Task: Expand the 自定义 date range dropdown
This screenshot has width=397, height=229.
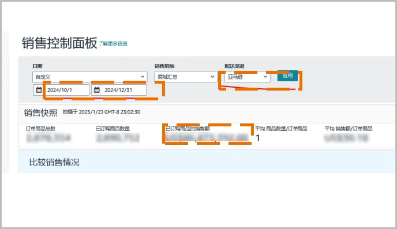Action: (x=90, y=77)
